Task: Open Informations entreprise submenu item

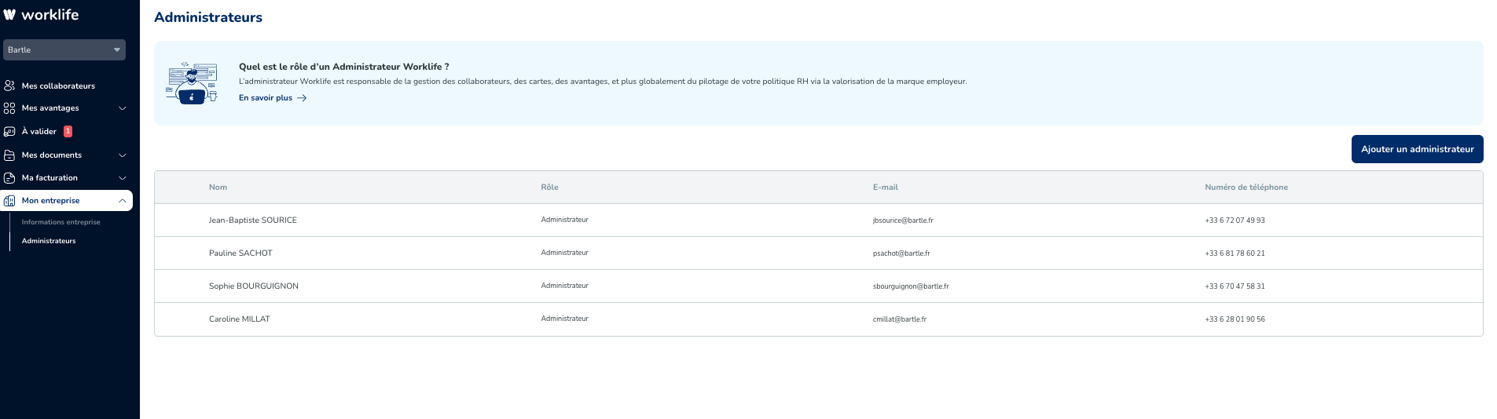Action: (x=61, y=222)
